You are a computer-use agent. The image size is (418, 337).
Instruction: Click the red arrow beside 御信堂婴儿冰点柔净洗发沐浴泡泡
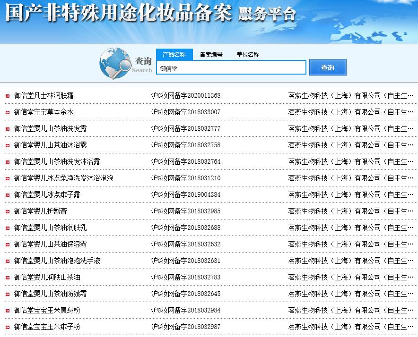[8, 178]
